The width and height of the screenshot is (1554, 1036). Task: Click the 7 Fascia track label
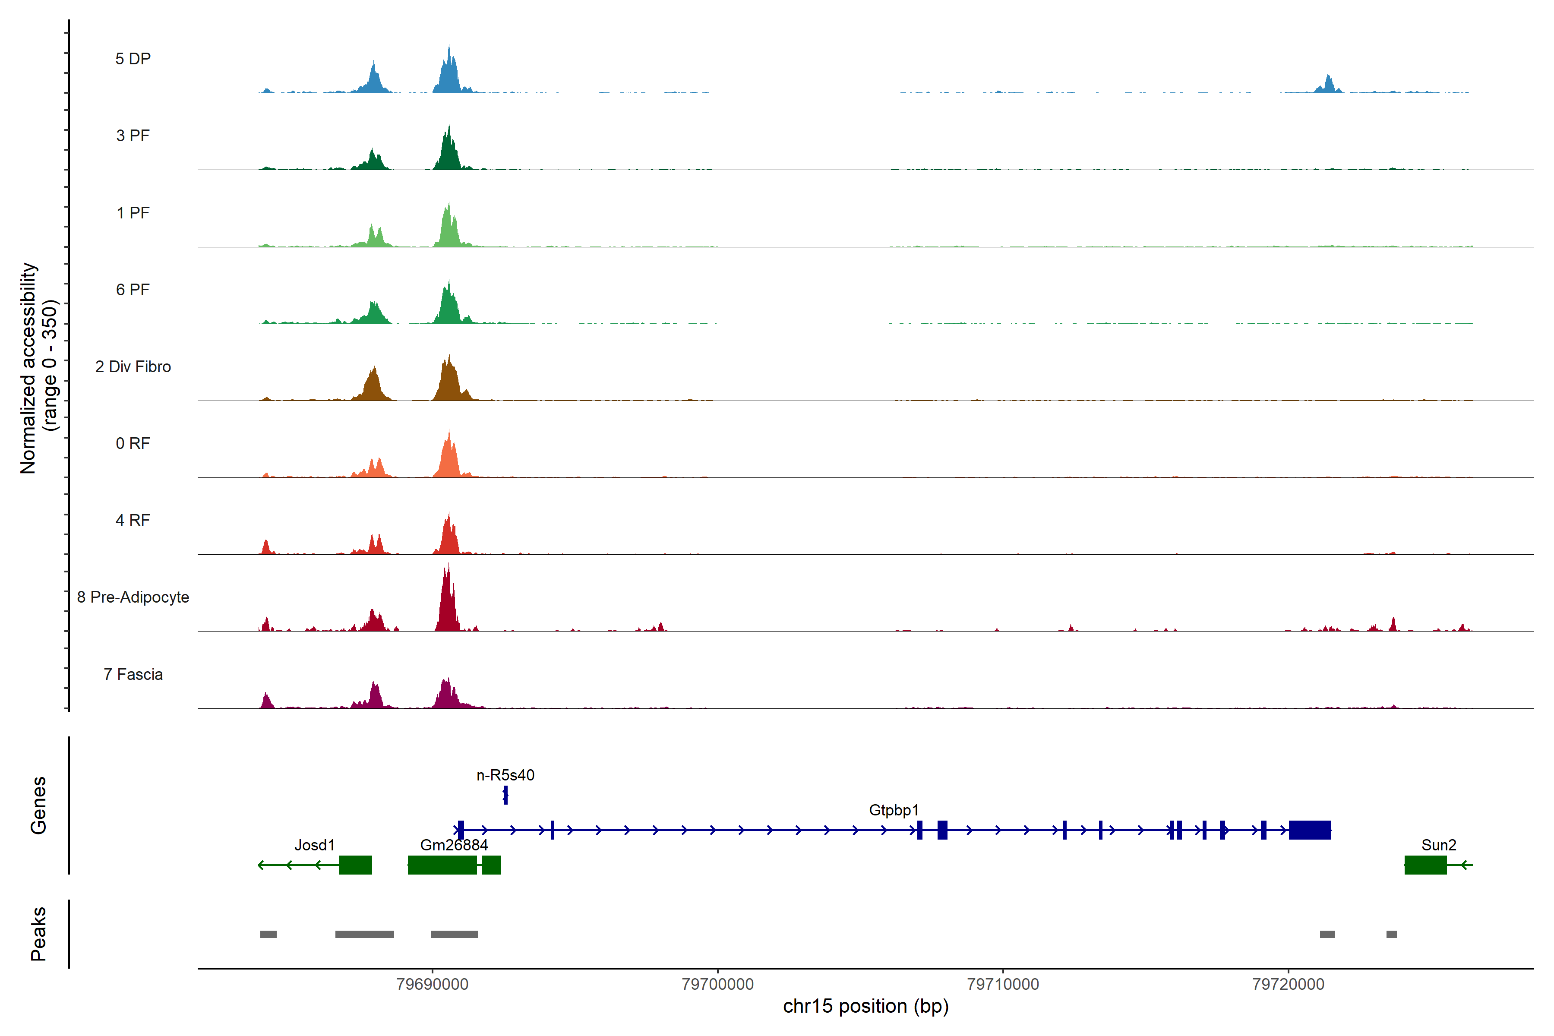tap(133, 675)
